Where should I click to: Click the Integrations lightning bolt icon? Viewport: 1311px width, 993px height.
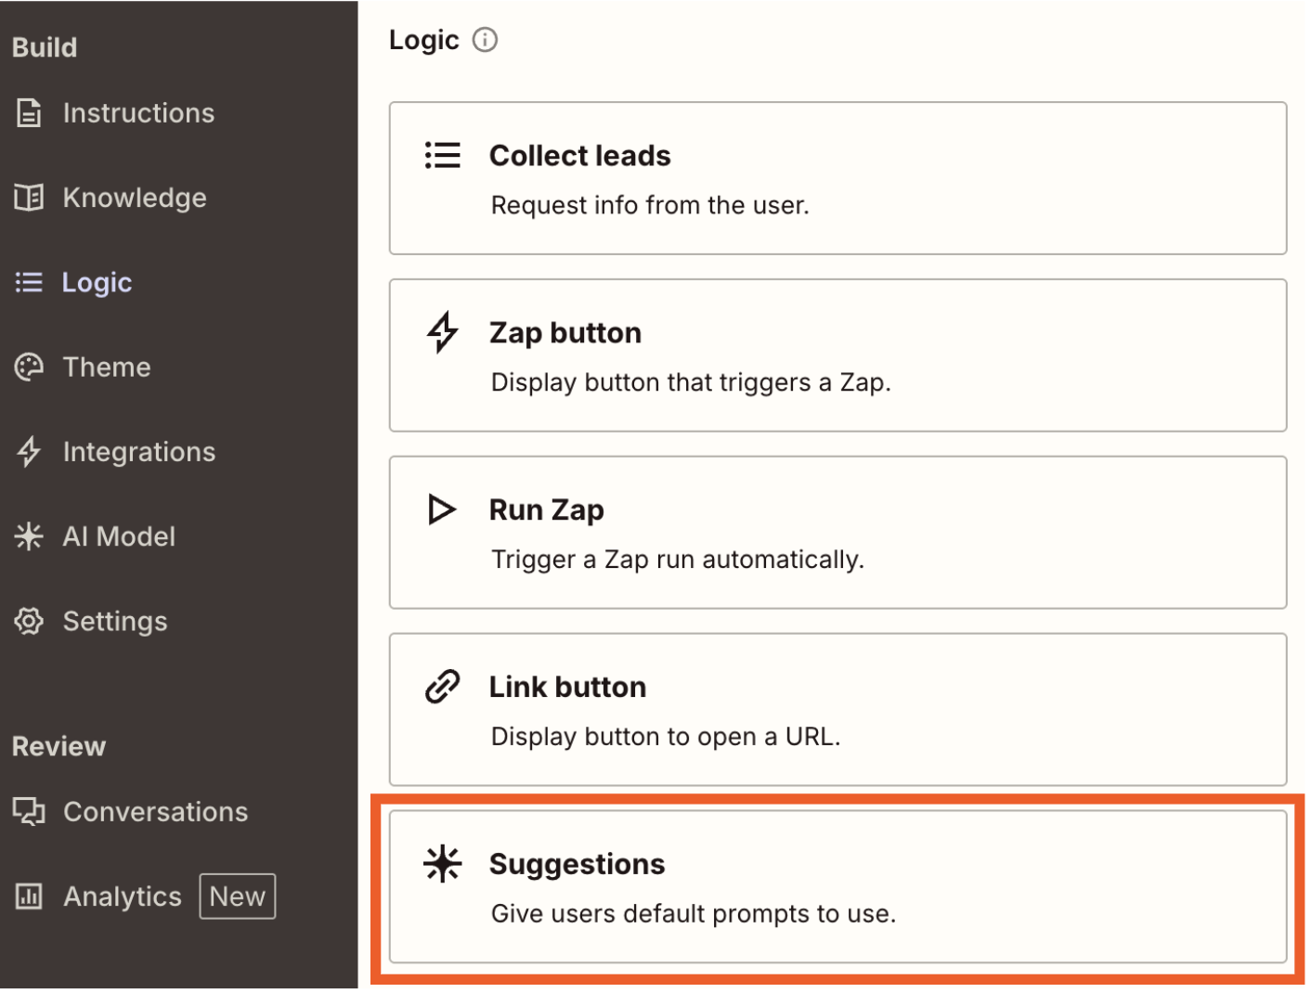(x=29, y=452)
